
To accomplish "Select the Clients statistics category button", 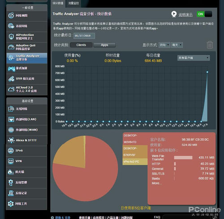I will coord(81,45).
